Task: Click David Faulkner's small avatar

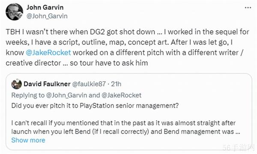Action: point(17,84)
